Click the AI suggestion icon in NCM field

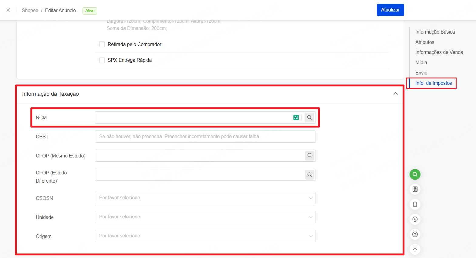tap(296, 117)
